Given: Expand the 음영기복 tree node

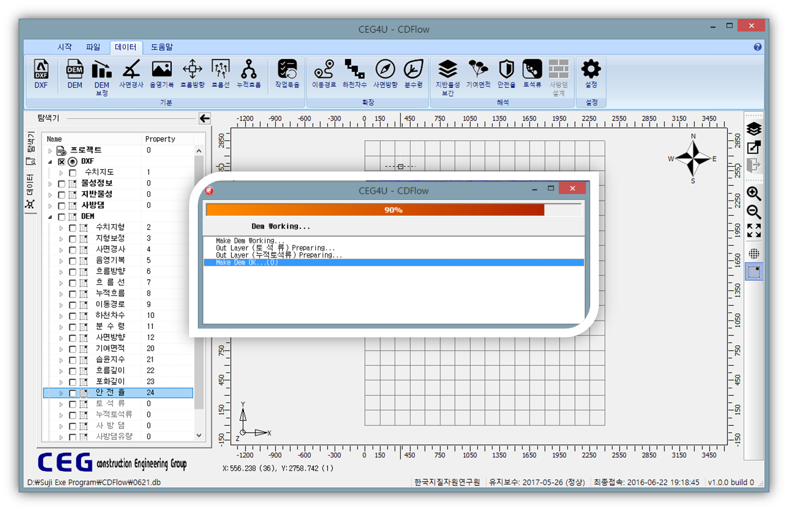Looking at the screenshot, I should pos(61,261).
